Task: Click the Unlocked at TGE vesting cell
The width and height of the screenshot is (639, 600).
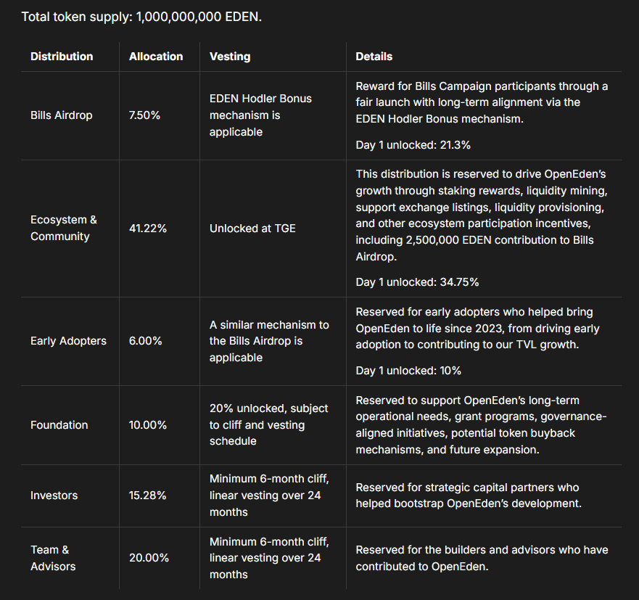Action: coord(252,229)
